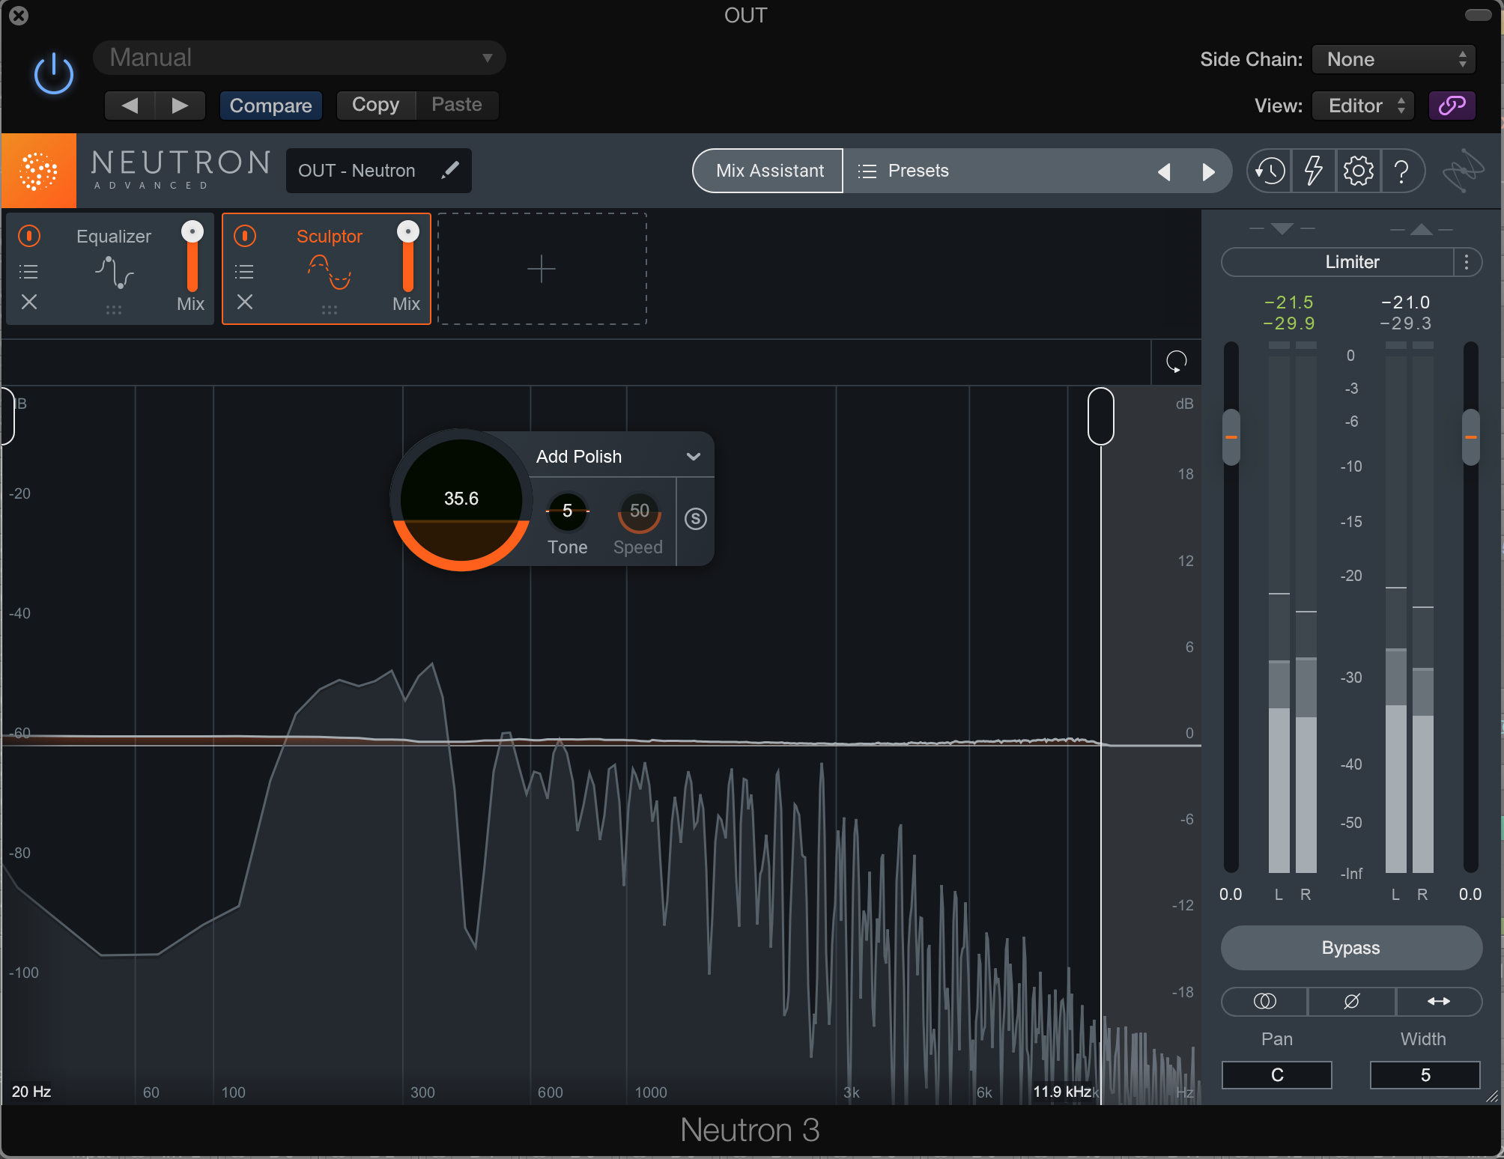Click the Pan value field C
The image size is (1504, 1159).
coord(1277,1075)
